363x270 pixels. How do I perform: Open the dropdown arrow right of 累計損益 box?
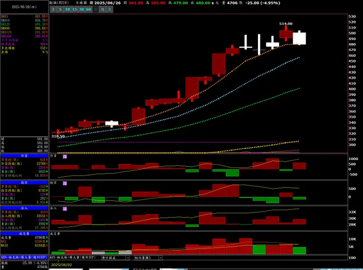coord(161,258)
